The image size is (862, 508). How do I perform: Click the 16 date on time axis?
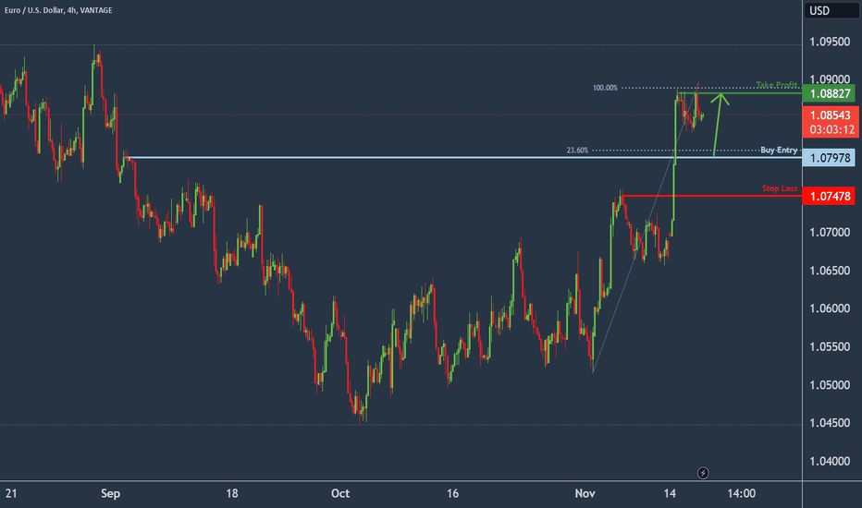pyautogui.click(x=452, y=494)
